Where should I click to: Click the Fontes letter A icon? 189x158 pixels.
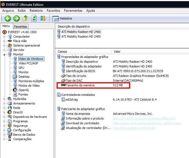pos(15,94)
